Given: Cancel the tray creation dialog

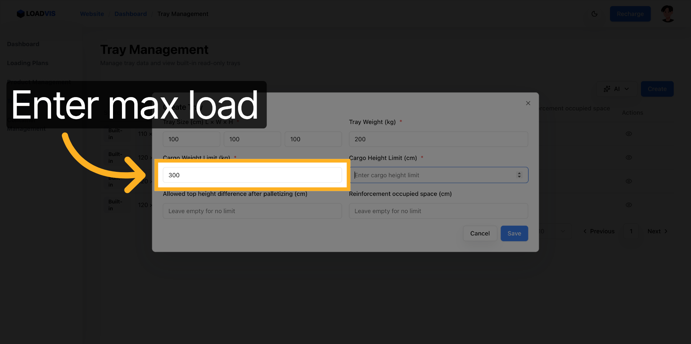Looking at the screenshot, I should tap(480, 233).
